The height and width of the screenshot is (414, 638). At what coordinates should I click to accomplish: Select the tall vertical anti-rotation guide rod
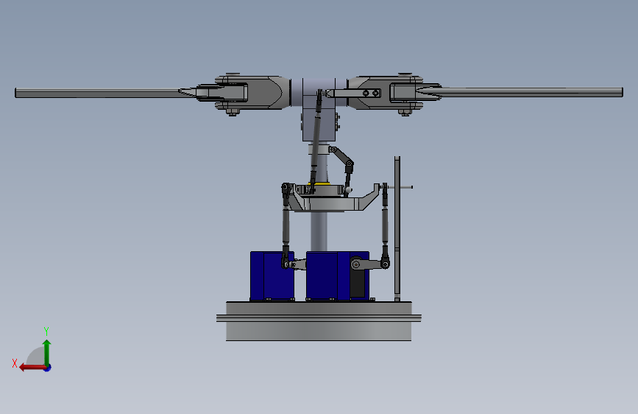tap(397, 228)
